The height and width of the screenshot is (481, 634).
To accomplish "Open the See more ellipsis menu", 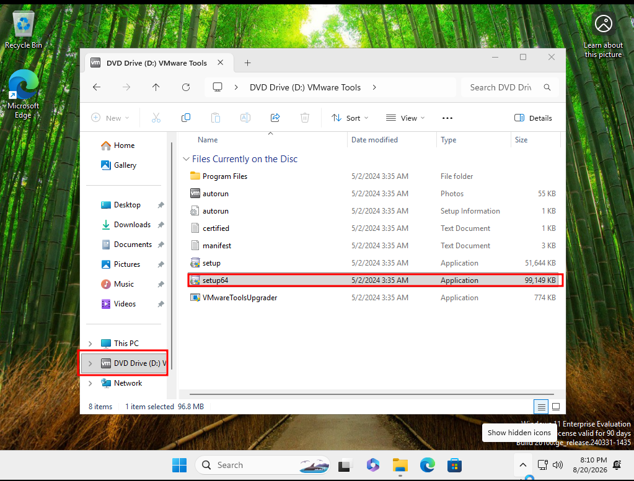I will (447, 118).
